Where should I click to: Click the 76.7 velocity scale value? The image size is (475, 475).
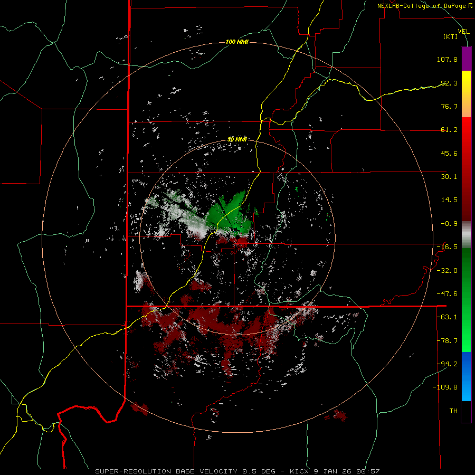pos(449,106)
